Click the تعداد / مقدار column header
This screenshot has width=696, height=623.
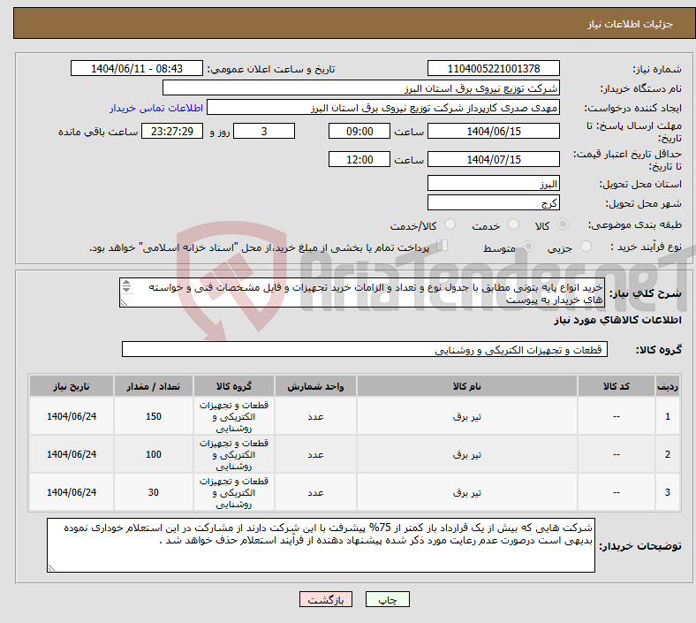(x=153, y=386)
